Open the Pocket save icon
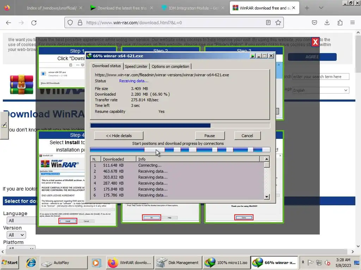 (x=314, y=22)
